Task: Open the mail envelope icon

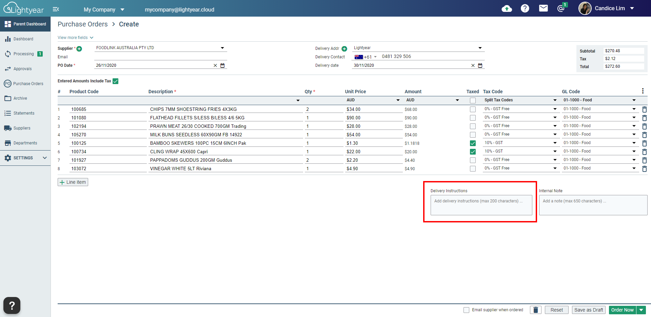Action: pos(543,8)
